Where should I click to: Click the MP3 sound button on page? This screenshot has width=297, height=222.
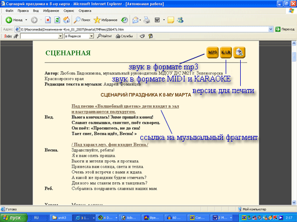(x=212, y=53)
